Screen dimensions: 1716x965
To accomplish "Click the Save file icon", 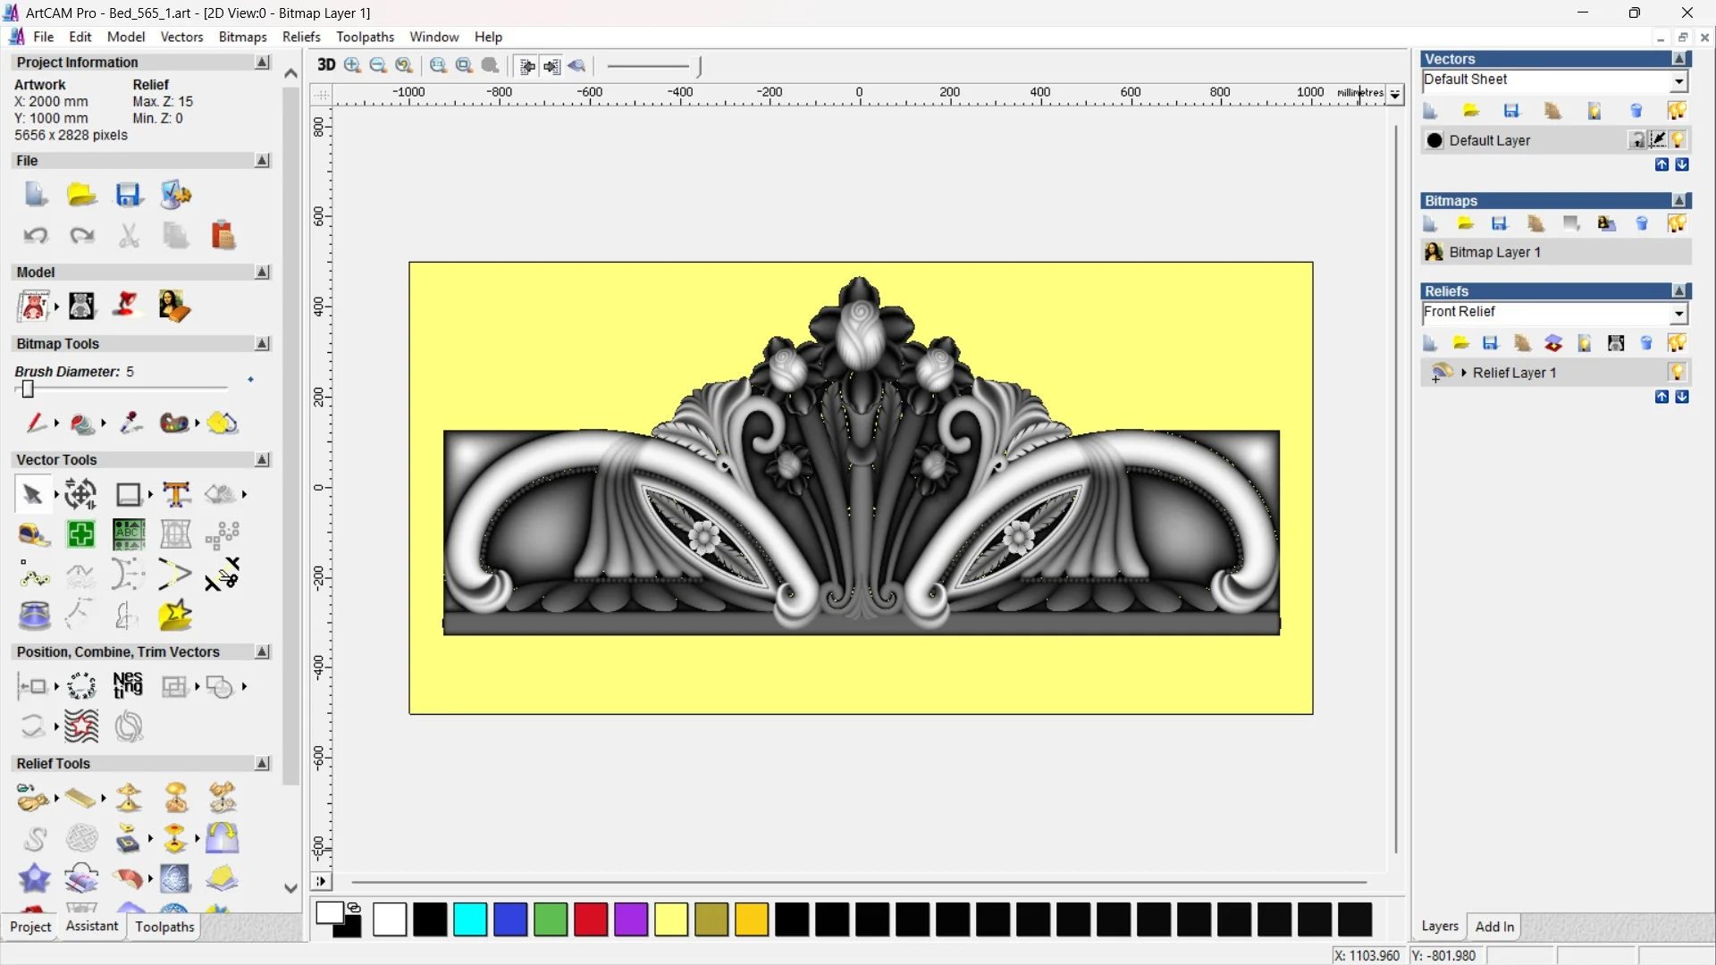I will click(129, 195).
